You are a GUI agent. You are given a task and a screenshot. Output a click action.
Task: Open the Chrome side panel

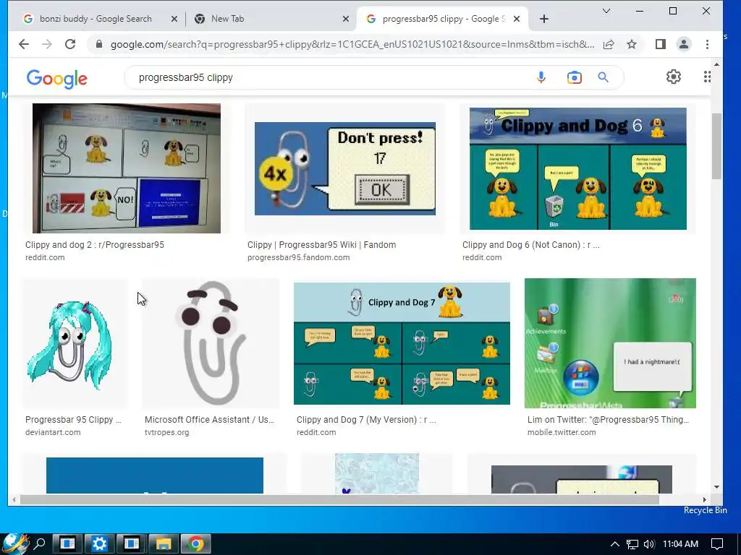click(x=660, y=44)
